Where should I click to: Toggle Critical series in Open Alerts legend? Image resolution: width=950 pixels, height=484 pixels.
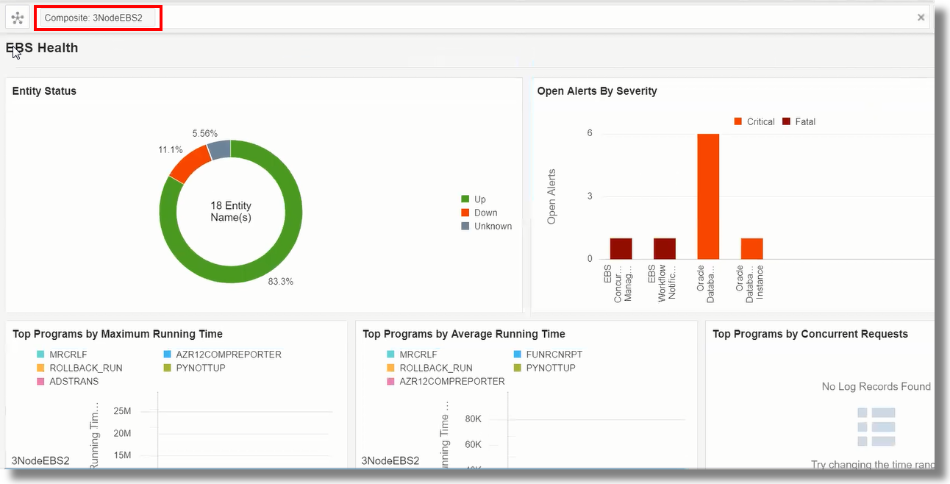pos(754,121)
